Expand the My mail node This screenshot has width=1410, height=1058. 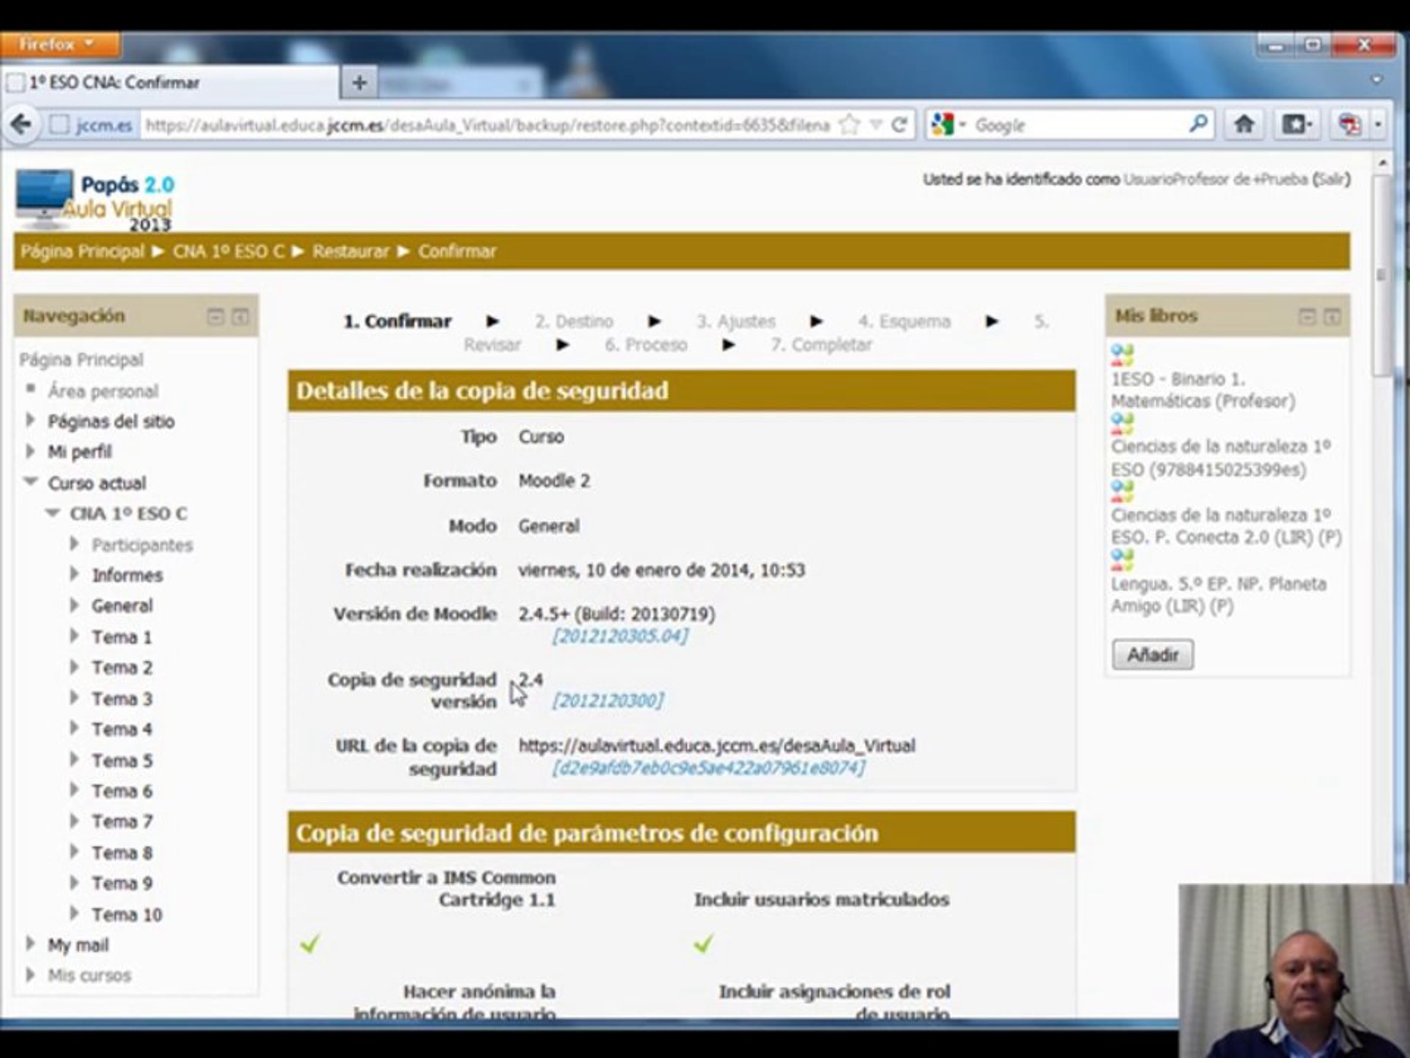tap(30, 944)
